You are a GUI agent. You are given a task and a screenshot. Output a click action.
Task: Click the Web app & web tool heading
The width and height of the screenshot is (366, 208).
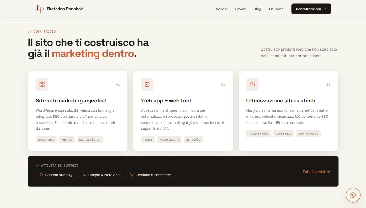coord(166,101)
